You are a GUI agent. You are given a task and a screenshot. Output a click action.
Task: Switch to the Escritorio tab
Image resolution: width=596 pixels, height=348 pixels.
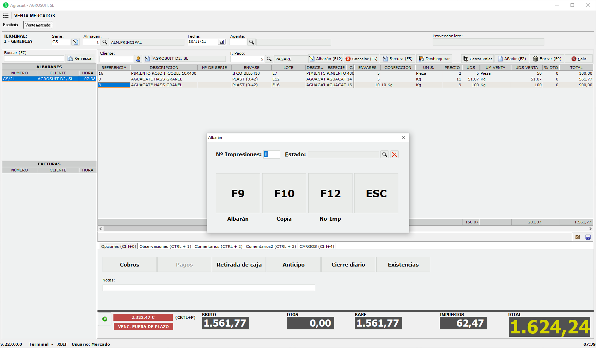pos(11,25)
